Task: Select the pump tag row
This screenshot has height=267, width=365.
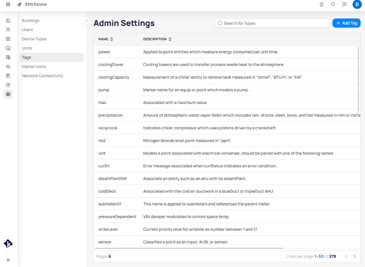Action: 227,90
